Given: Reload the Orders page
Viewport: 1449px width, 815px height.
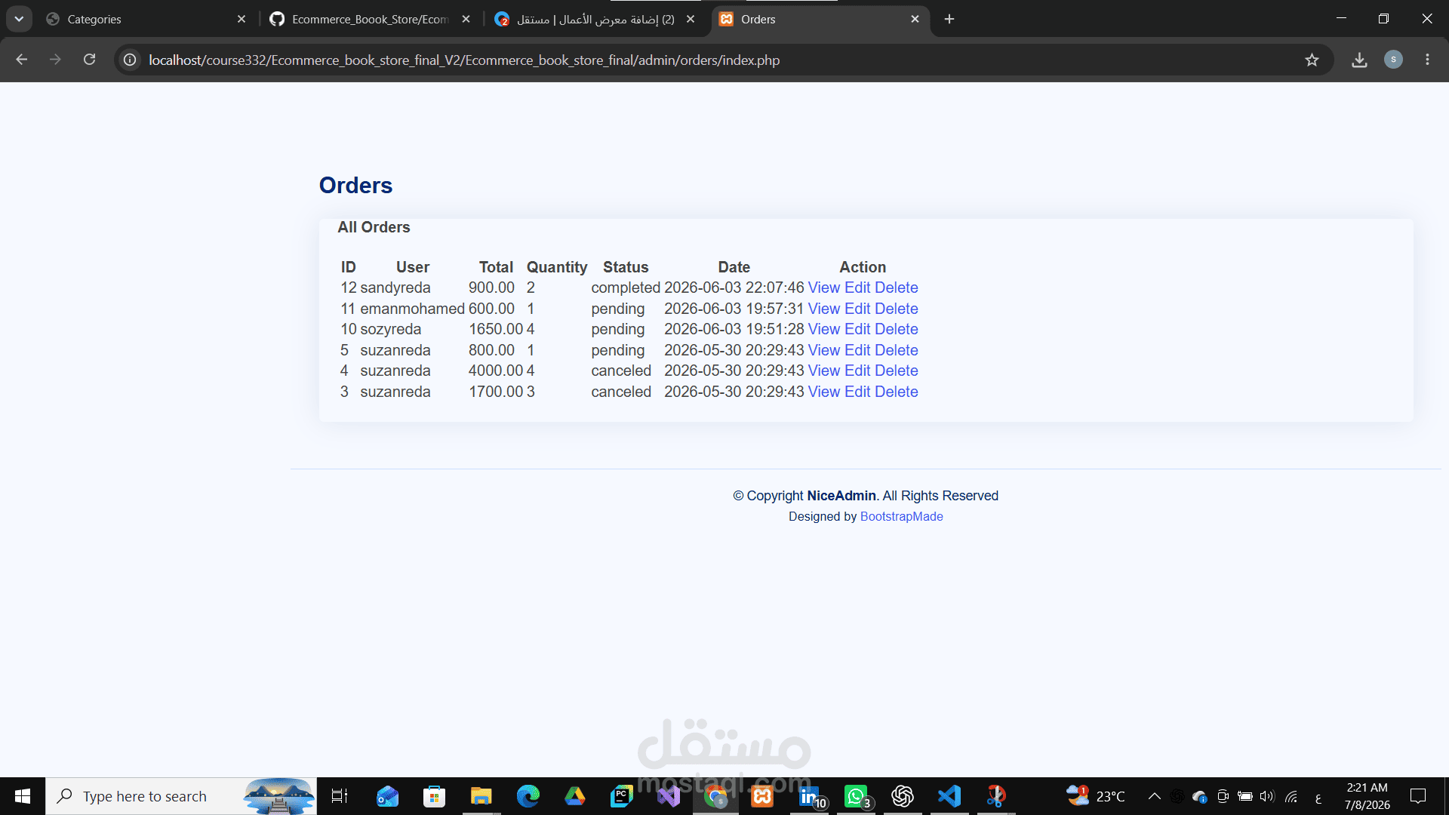Looking at the screenshot, I should point(89,60).
